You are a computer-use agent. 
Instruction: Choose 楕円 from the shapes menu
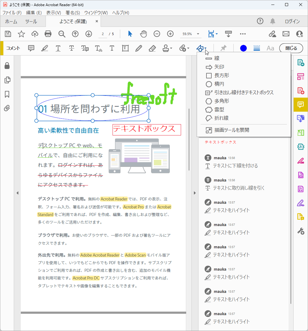click(244, 84)
